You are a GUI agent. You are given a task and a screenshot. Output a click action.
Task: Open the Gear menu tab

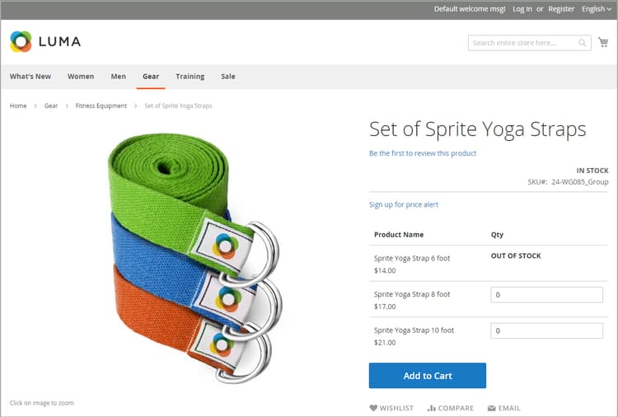click(x=151, y=77)
